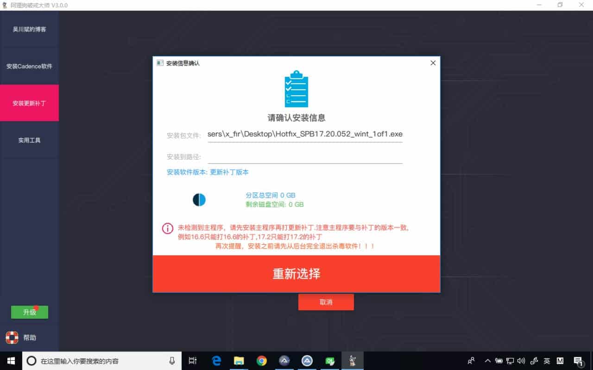Switch to the 安装Cadence软件 tab

29,66
